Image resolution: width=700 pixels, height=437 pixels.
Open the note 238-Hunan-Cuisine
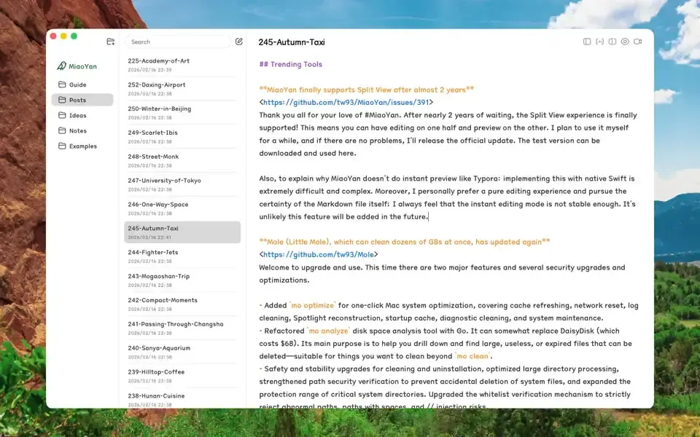coord(182,400)
